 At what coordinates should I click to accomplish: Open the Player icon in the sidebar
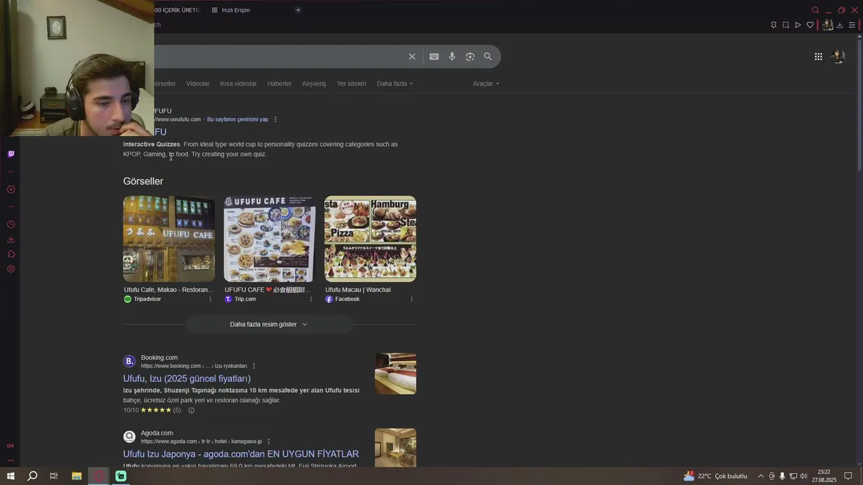pyautogui.click(x=11, y=189)
